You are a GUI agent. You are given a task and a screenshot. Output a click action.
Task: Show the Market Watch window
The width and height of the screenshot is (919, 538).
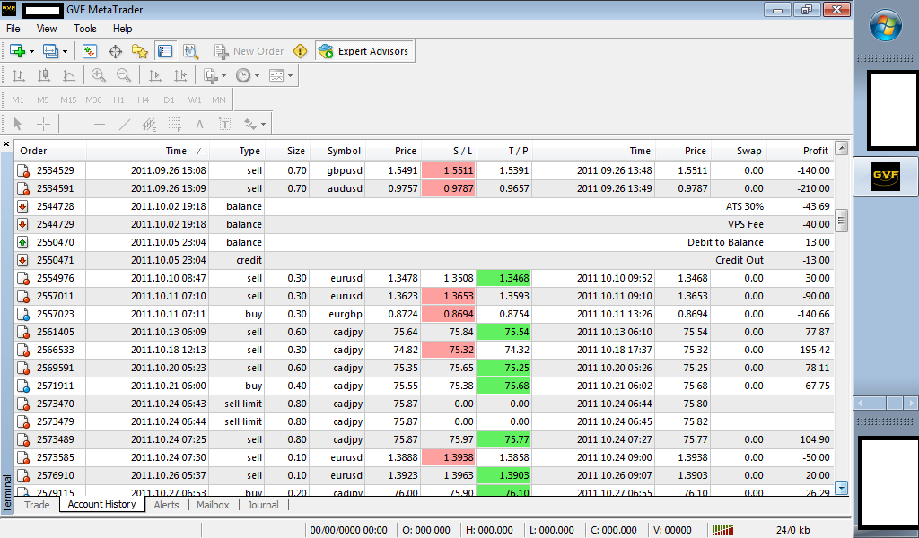coord(89,51)
